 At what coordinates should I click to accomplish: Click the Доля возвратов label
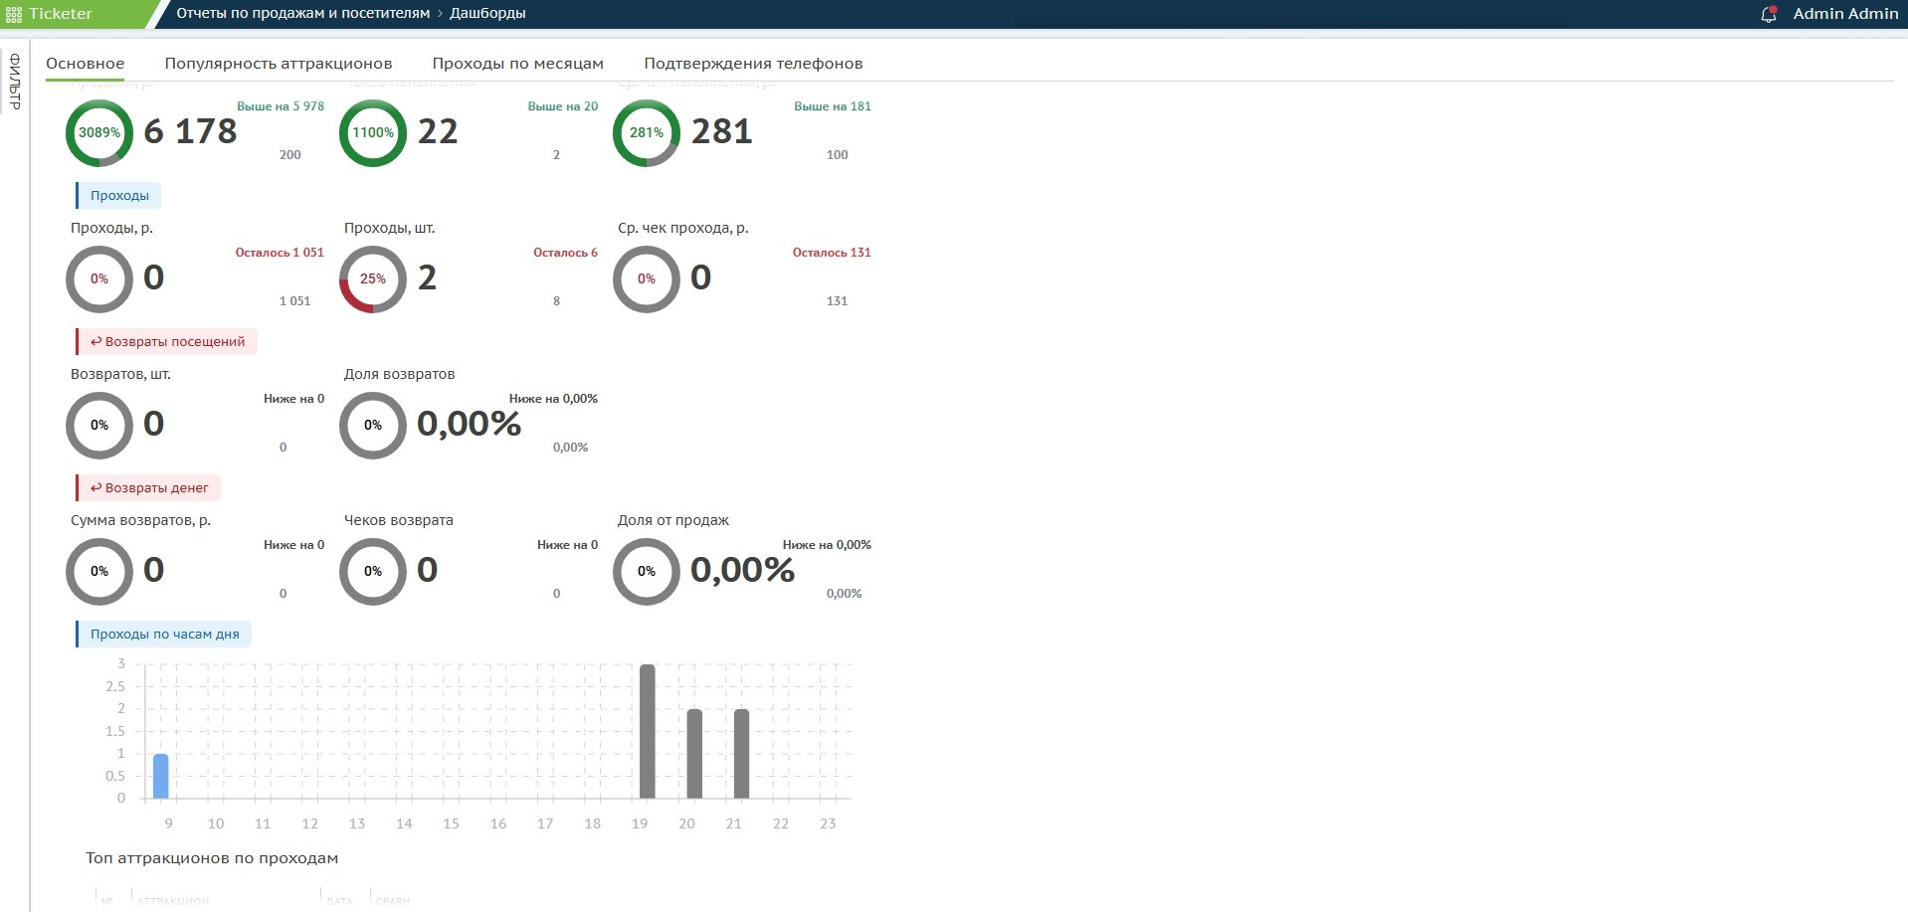399,374
